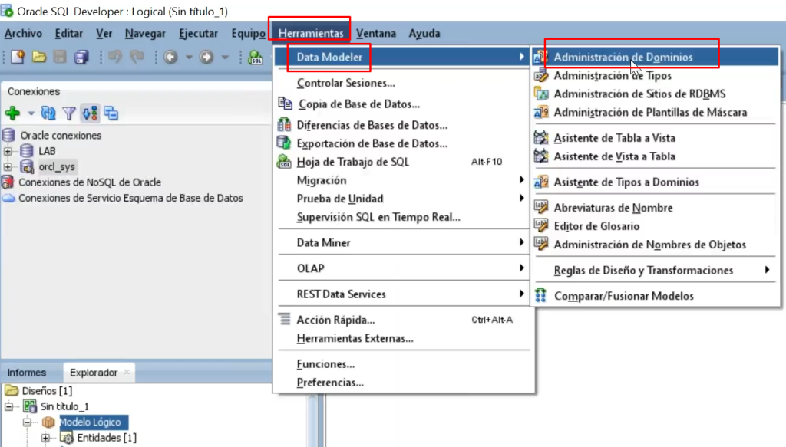Screen dimensions: 786x447
Task: Click the Undo toolbar icon
Action: tap(115, 57)
